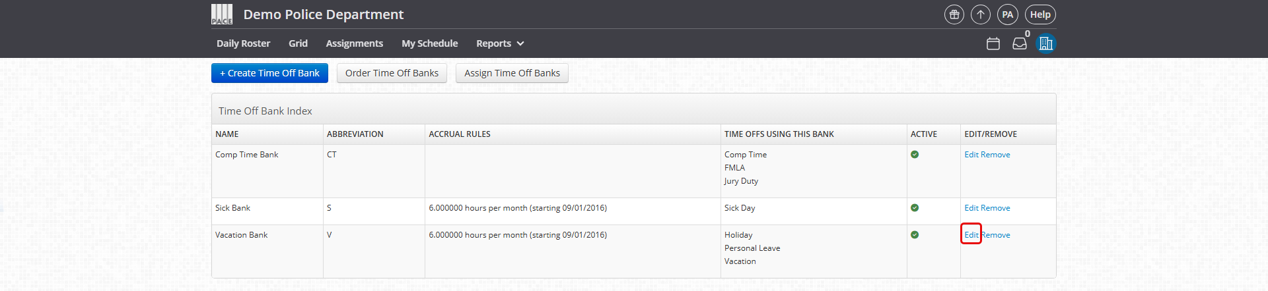Click Assign Time Off Banks button
The width and height of the screenshot is (1268, 291).
512,73
